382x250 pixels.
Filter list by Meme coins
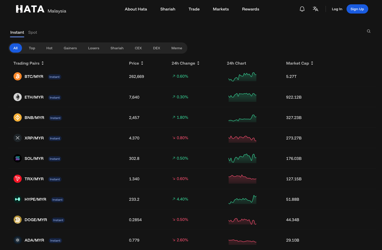click(x=177, y=48)
